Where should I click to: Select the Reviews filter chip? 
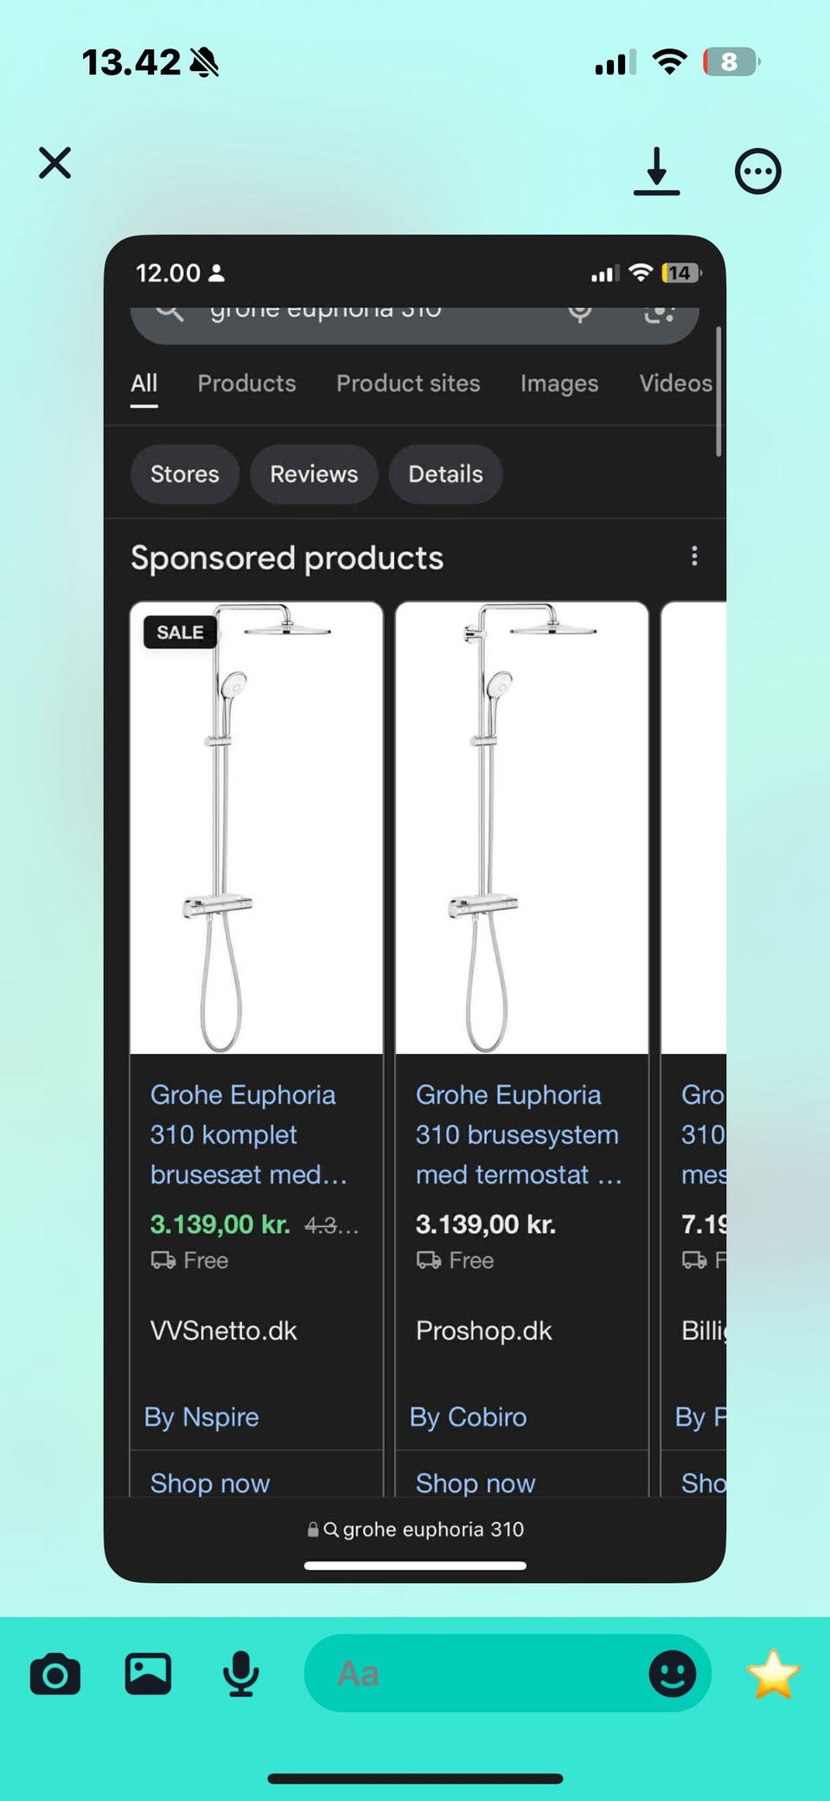click(314, 474)
